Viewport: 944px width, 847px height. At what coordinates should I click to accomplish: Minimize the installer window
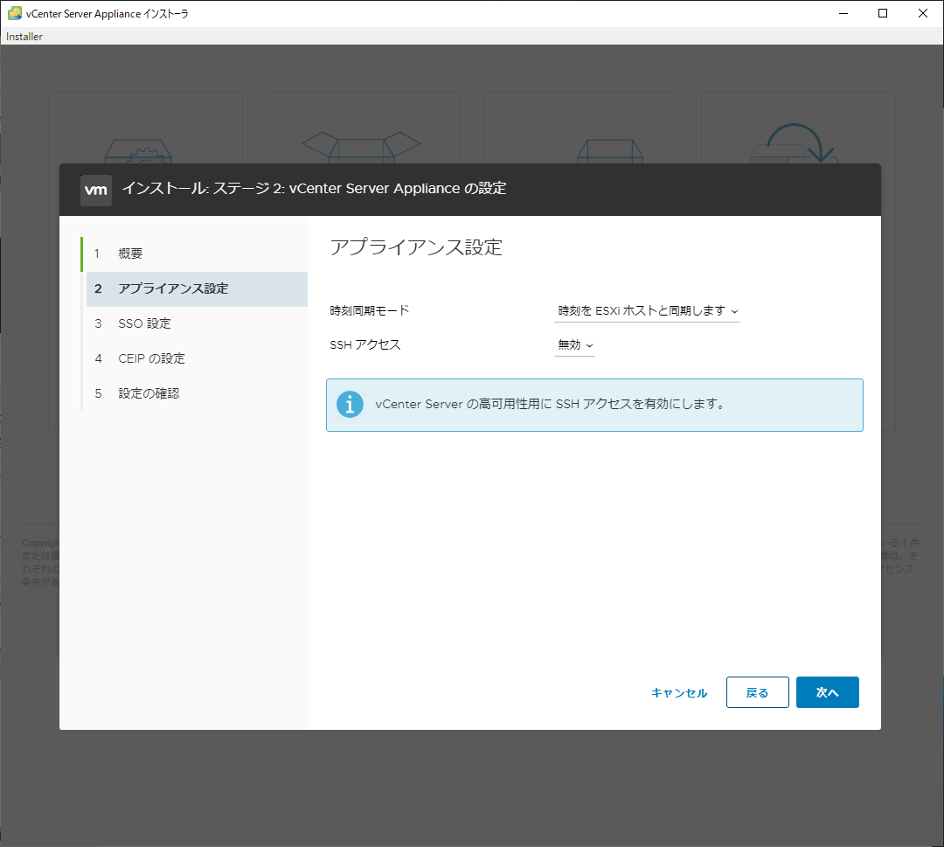843,13
